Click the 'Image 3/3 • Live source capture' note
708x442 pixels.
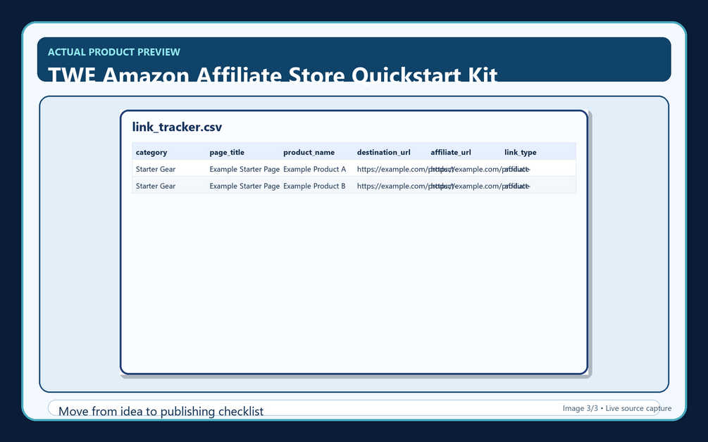(x=617, y=408)
